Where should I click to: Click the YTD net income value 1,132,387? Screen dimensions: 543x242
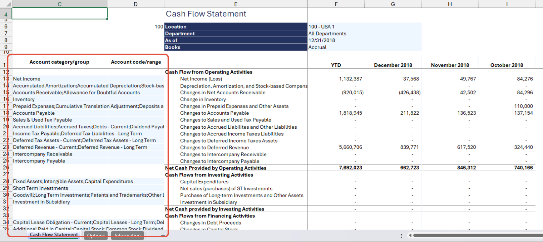(x=351, y=79)
